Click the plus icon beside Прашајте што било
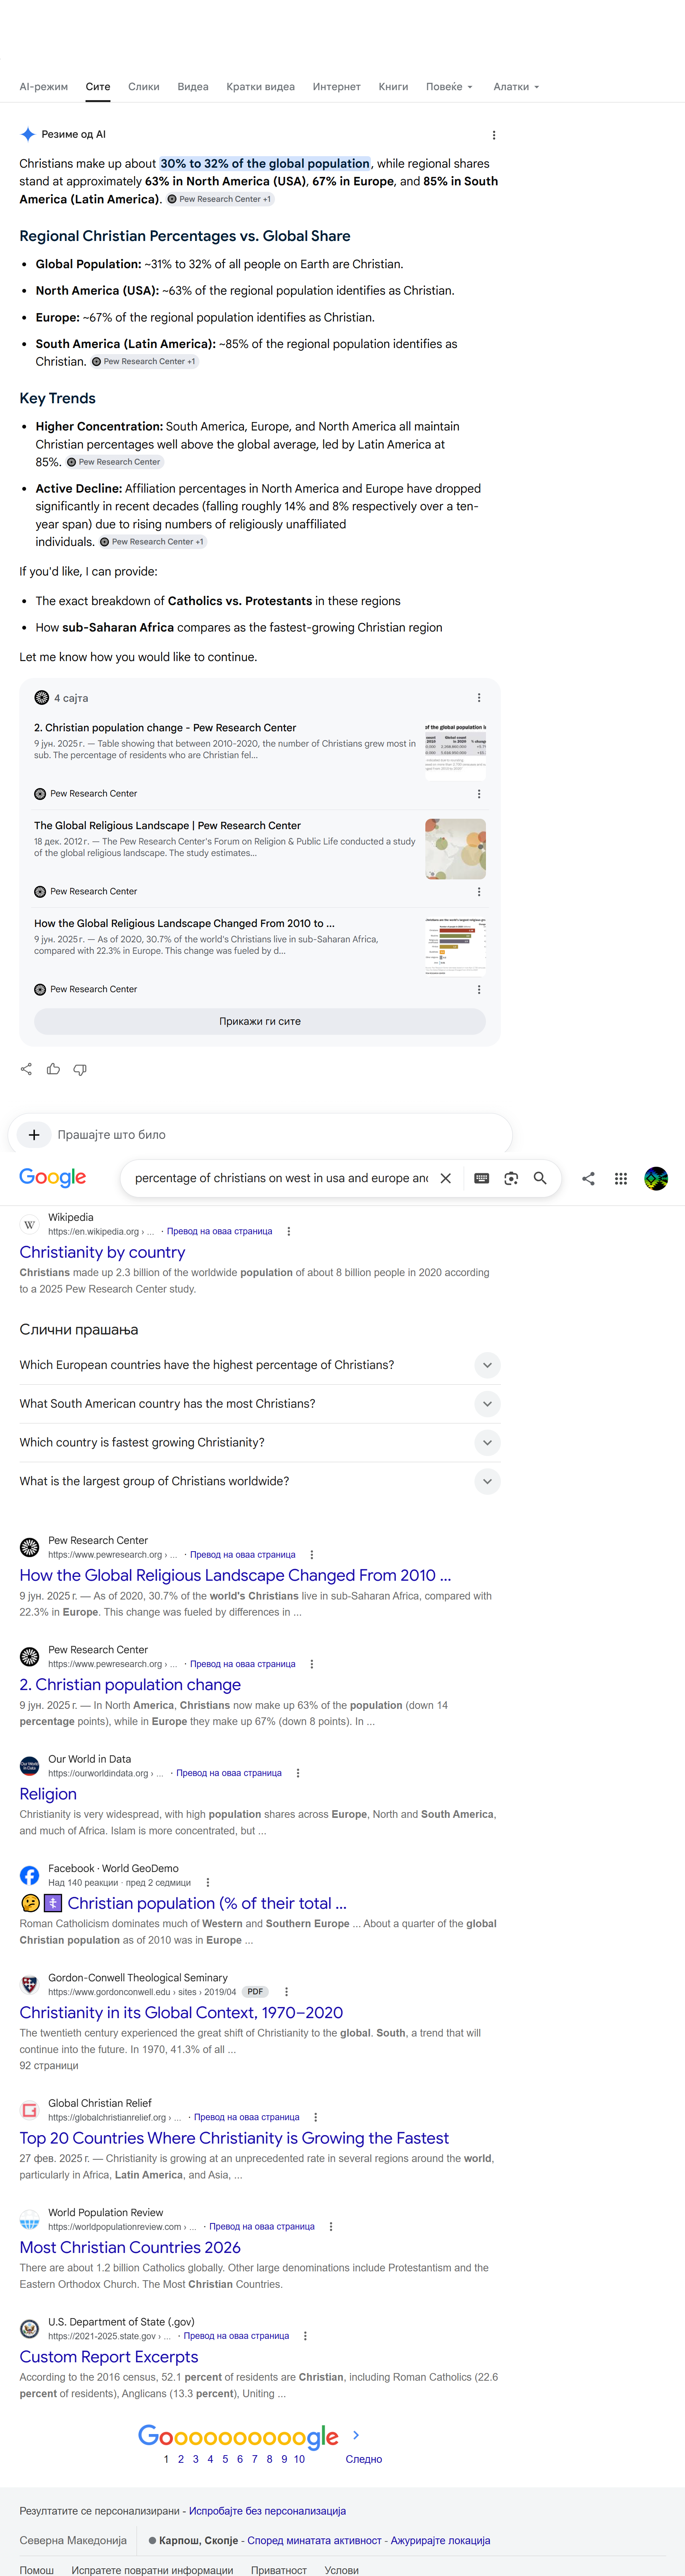The height and width of the screenshot is (2576, 685). pyautogui.click(x=34, y=1134)
